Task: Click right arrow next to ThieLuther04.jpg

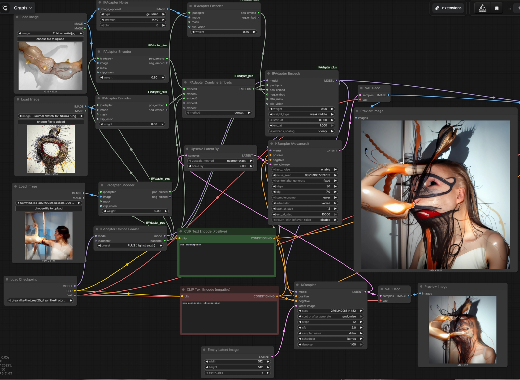Action: [81, 33]
